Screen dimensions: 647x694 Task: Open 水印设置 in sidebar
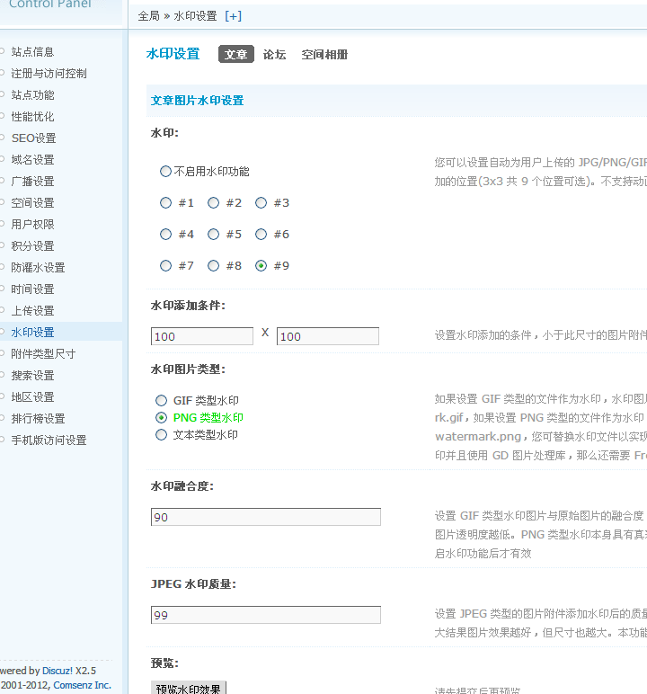(x=32, y=333)
